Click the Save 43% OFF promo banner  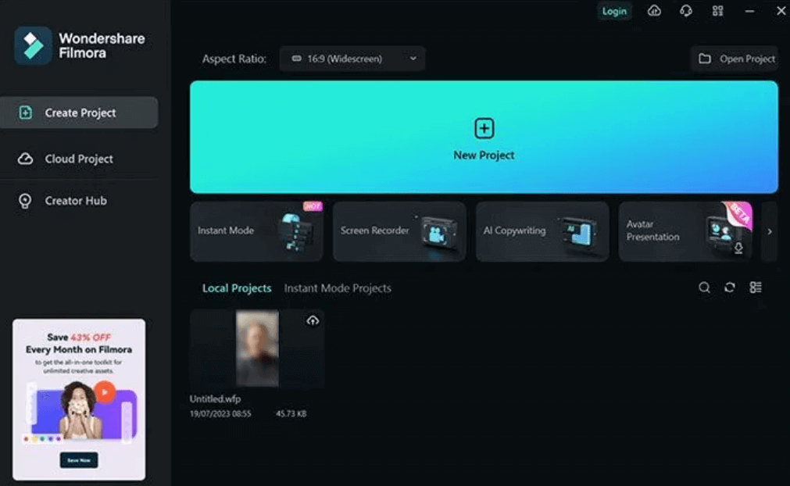coord(79,399)
